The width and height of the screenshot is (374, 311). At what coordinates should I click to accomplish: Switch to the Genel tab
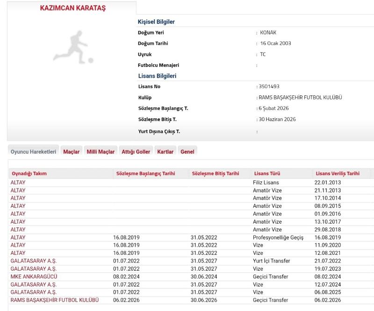[187, 152]
